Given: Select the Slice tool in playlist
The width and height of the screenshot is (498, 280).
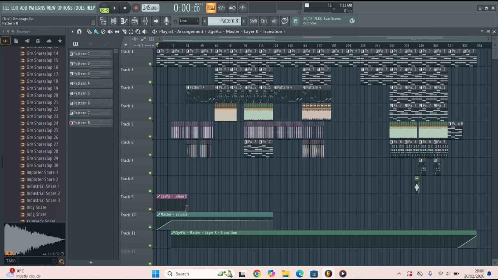Looking at the screenshot, I should click(124, 31).
